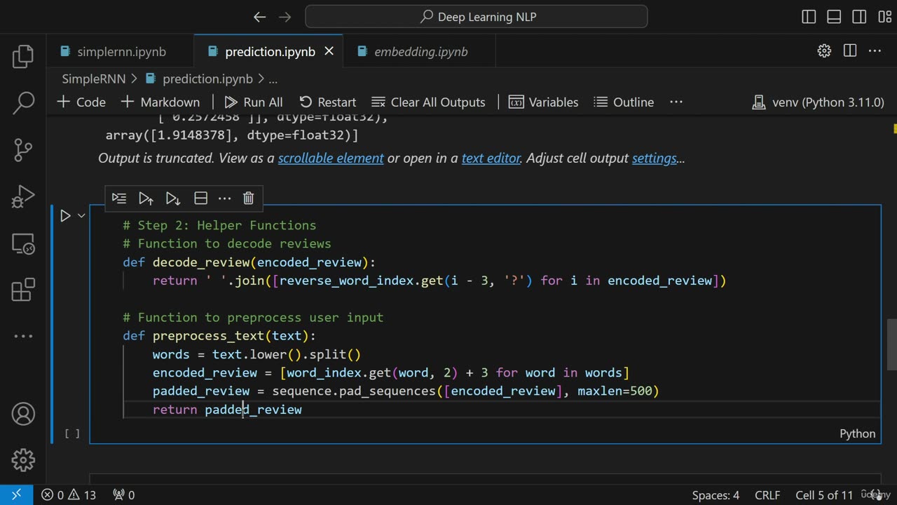Viewport: 897px width, 505px height.
Task: Click the vertical scrollbar thumb
Action: click(x=891, y=344)
